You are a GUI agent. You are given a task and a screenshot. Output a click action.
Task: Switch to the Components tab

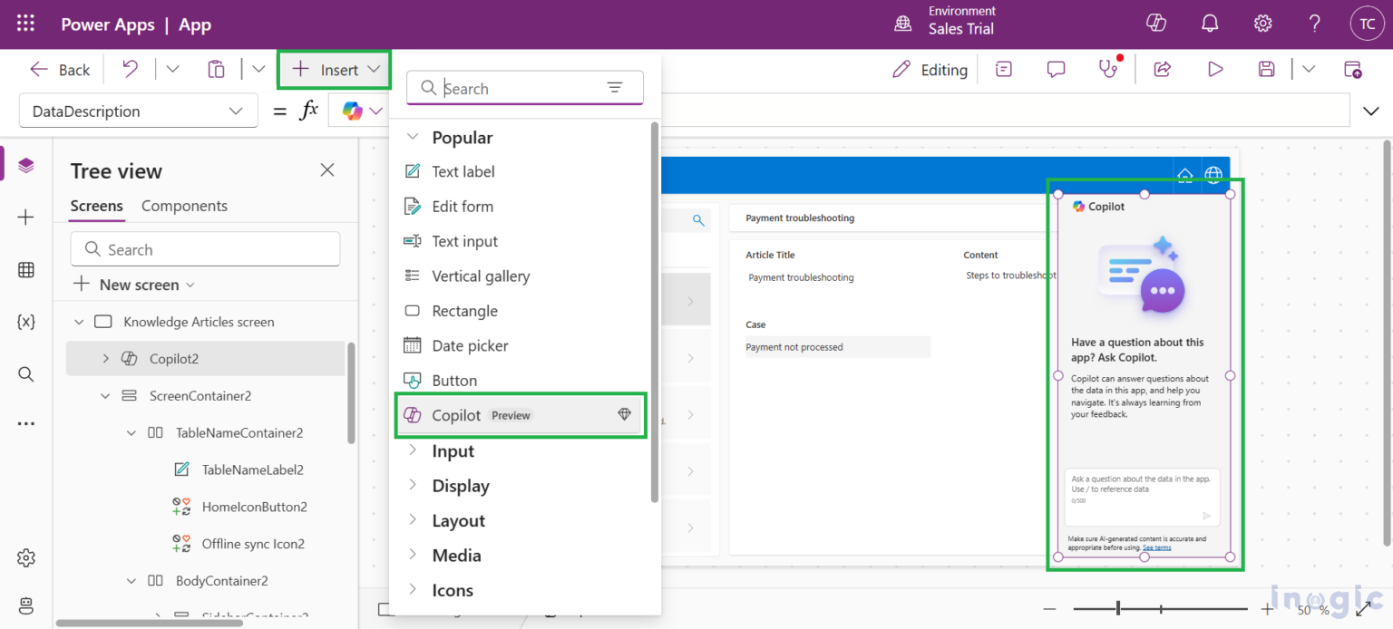184,206
